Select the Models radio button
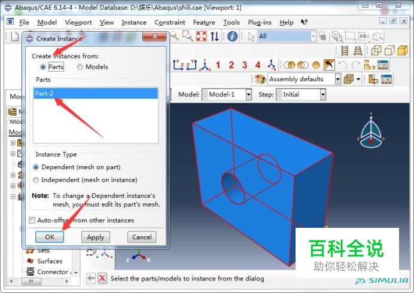The image size is (414, 293). 80,67
